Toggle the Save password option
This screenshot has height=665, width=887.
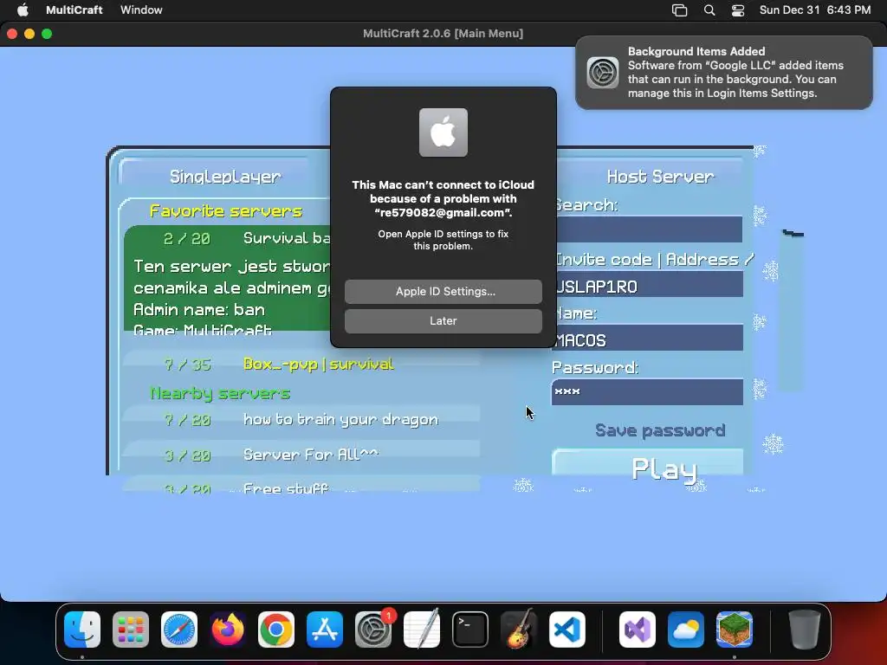click(659, 430)
